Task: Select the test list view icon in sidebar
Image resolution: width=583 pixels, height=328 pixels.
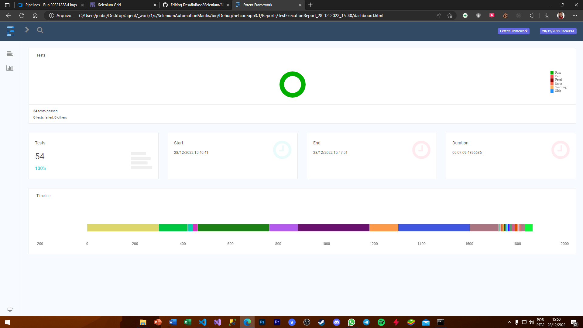Action: coord(9,54)
